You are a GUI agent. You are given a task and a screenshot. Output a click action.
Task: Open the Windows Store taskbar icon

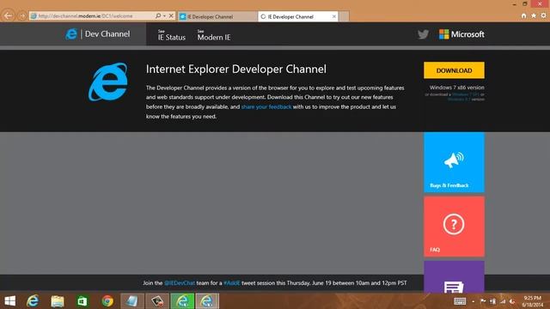tap(82, 301)
